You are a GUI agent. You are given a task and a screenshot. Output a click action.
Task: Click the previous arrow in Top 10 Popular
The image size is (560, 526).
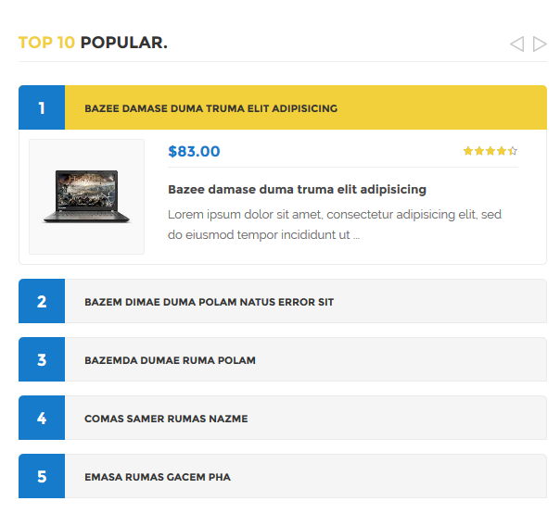click(516, 44)
